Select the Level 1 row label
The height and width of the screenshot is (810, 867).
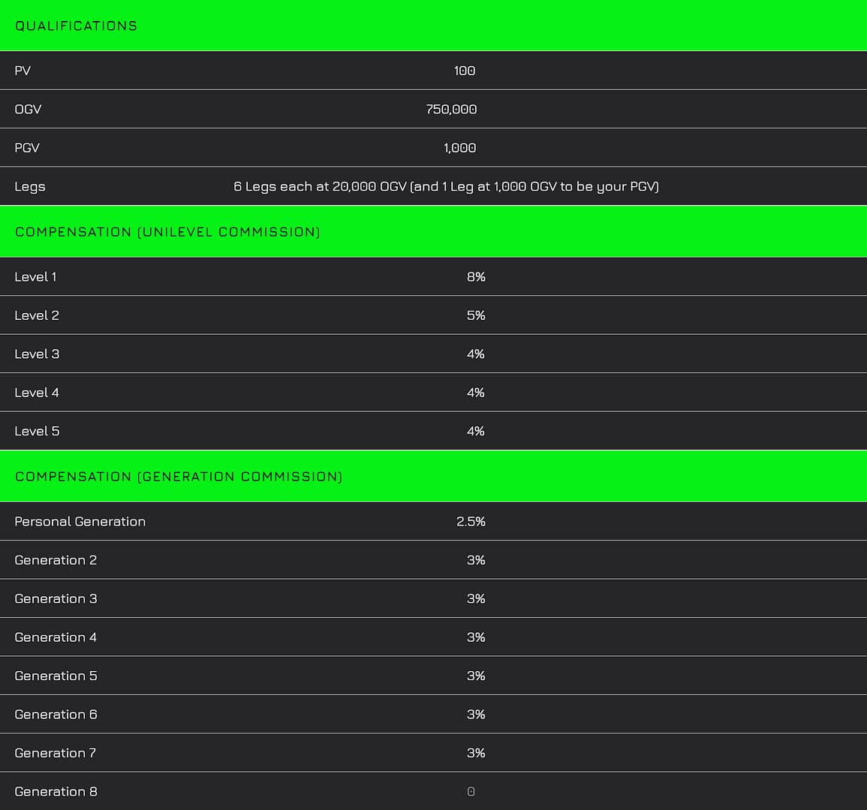tap(35, 277)
